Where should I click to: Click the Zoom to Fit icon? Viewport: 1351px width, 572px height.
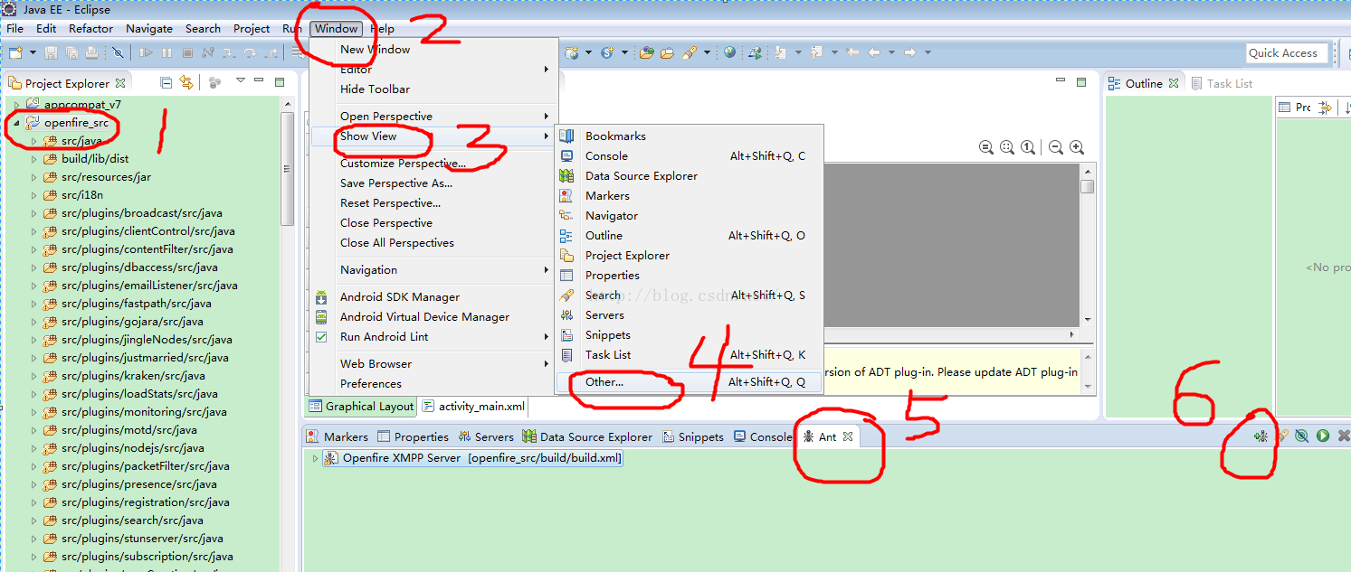(x=1006, y=147)
